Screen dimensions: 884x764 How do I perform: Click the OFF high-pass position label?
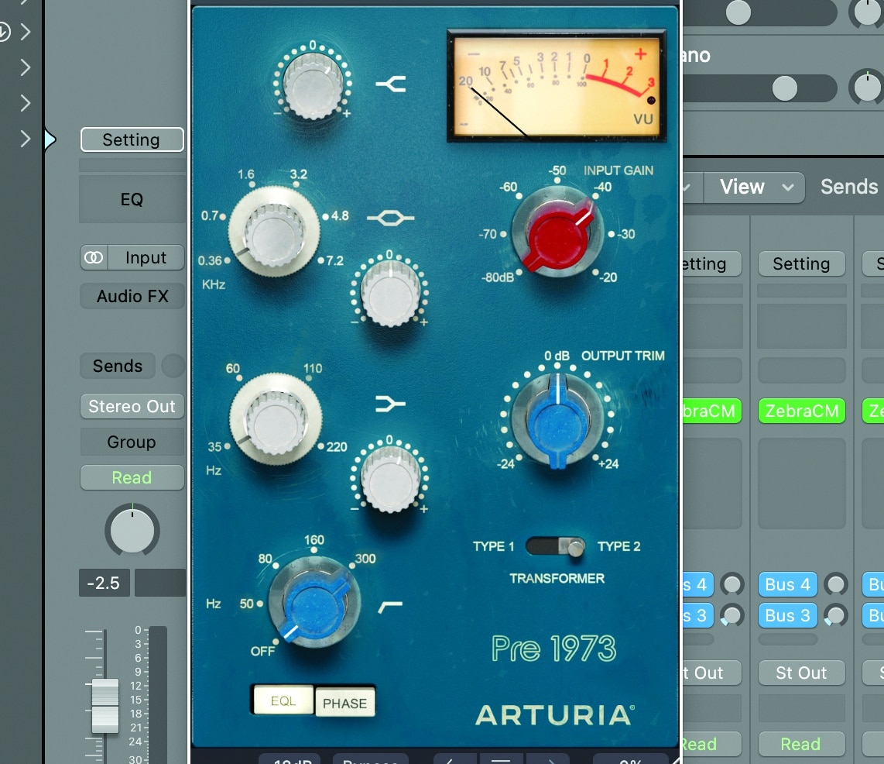(x=262, y=651)
